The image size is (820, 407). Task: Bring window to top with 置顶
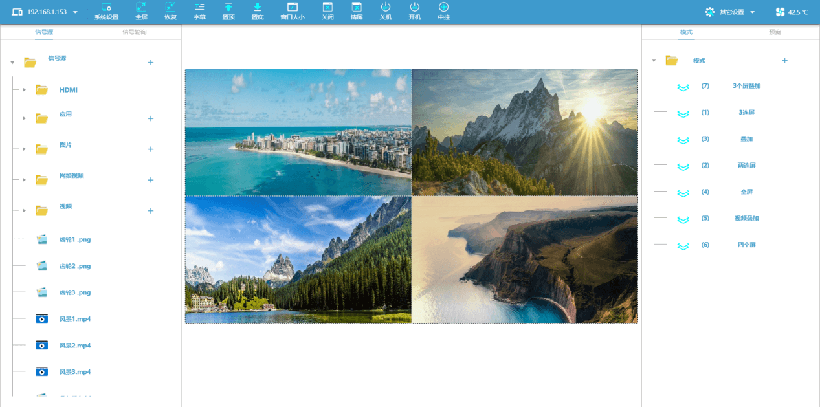228,11
